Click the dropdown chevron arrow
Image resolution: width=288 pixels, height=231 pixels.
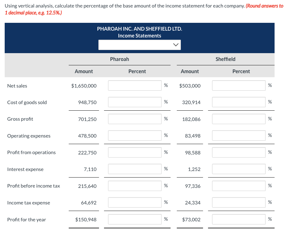[x=176, y=45]
